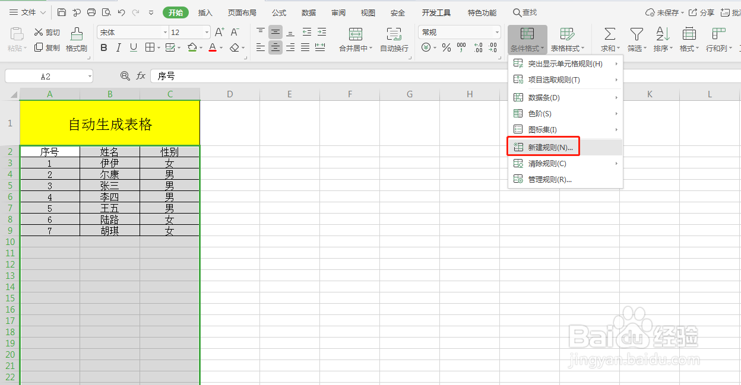This screenshot has height=385, width=741.
Task: Click the Conditional Format (条件格式) button
Action: coord(527,40)
